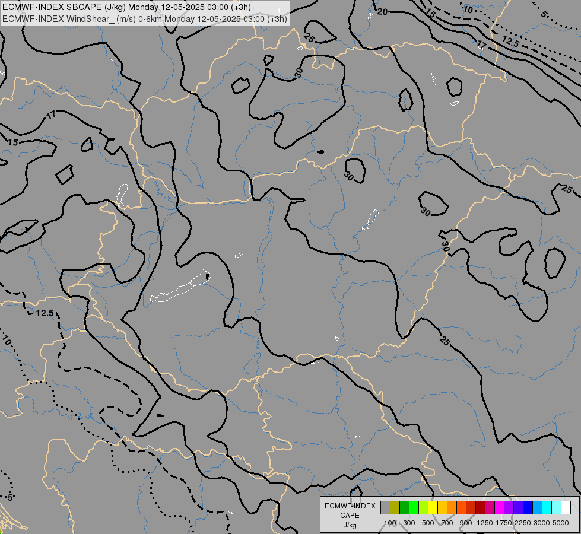Pick the dark maroon legend swatch

click(x=481, y=507)
